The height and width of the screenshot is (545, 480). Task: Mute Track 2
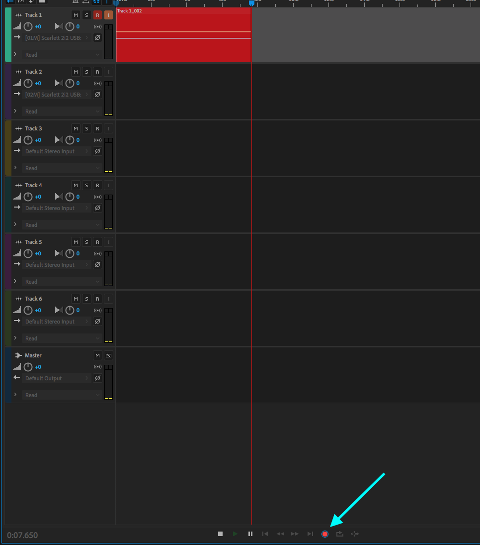76,72
